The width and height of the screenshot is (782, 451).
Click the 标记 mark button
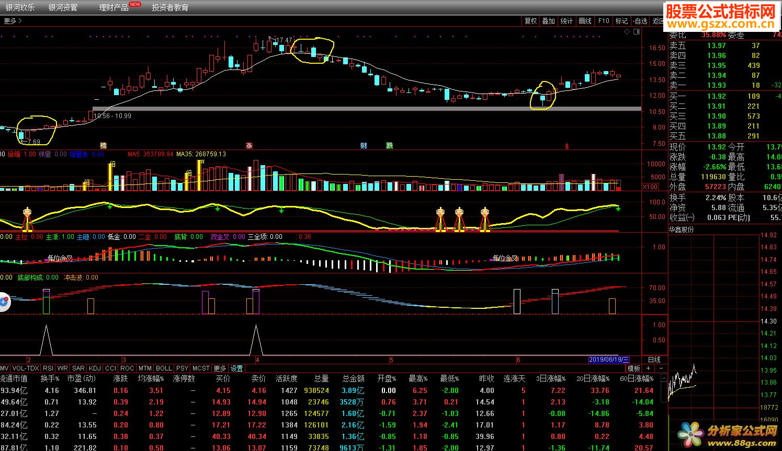621,21
